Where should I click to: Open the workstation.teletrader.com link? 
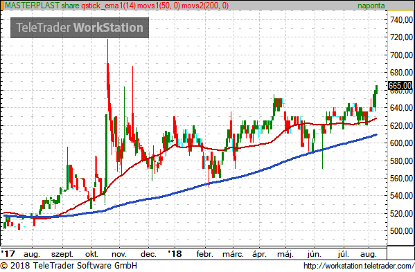359,266
